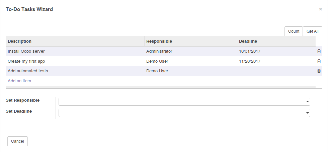Close the To-Do Tasks Wizard dialog
This screenshot has width=328, height=152.
pos(320,9)
